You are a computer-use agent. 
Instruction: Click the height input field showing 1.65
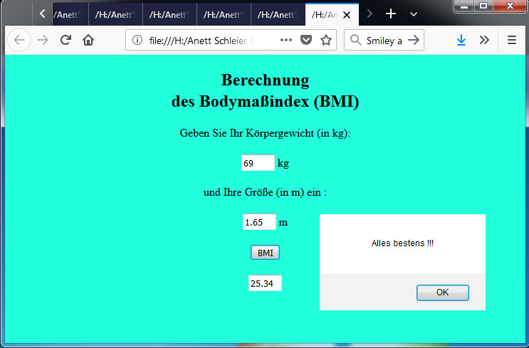259,223
